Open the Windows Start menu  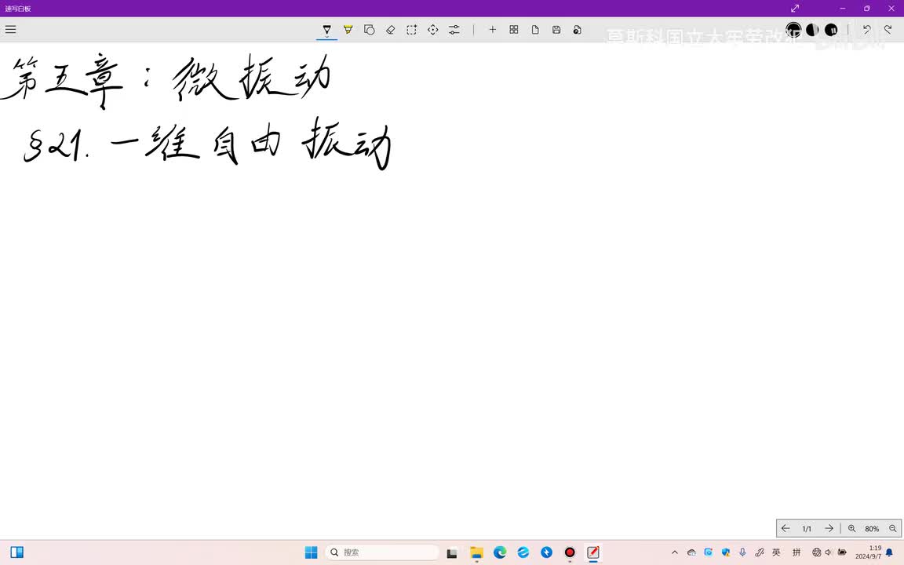point(311,552)
